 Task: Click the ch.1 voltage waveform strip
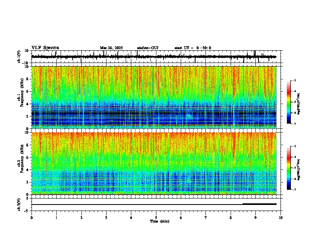coord(157,57)
